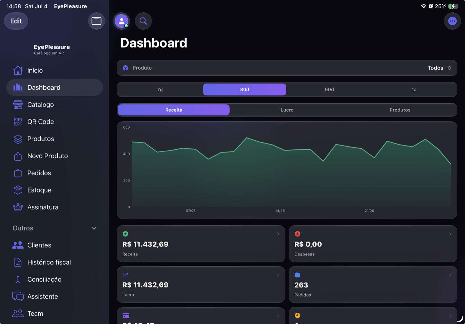Viewport: 465px width, 324px height.
Task: Click the R$ 0,00 Despesas value
Action: (x=308, y=244)
